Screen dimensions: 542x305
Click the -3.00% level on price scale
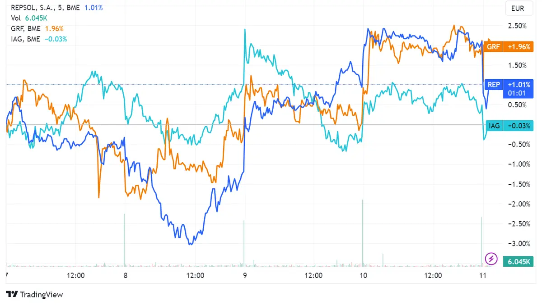519,244
